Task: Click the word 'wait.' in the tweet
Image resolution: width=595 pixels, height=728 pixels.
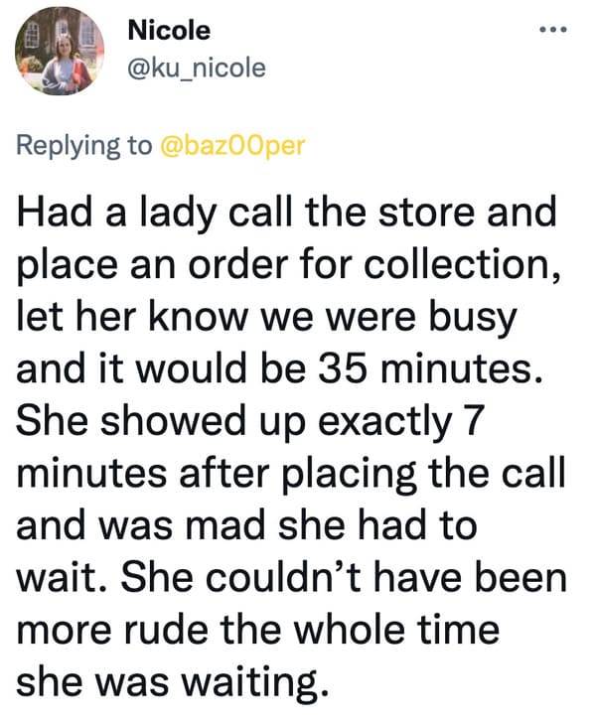Action: [64, 579]
